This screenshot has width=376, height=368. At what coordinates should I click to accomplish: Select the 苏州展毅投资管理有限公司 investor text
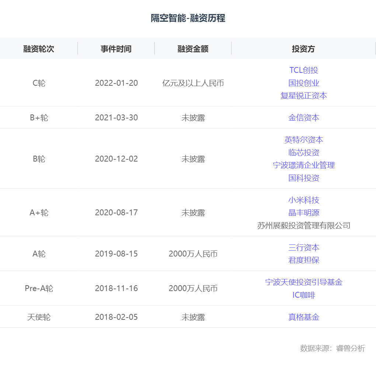click(304, 225)
